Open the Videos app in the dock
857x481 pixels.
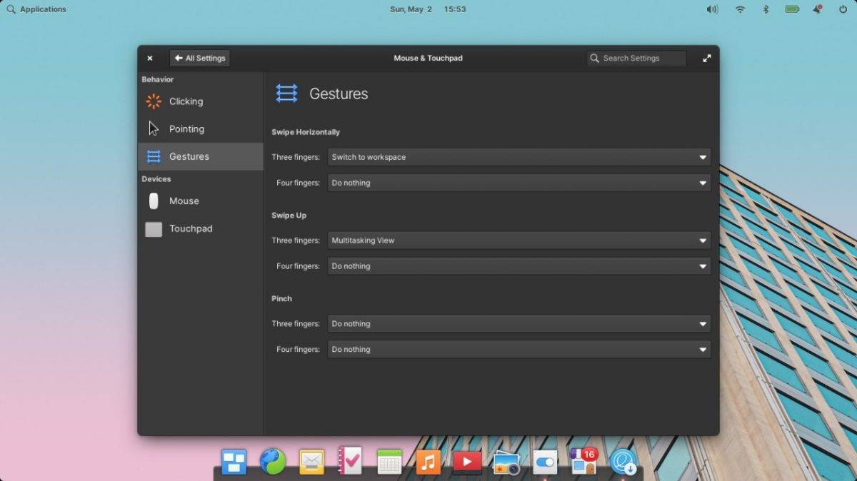(x=466, y=462)
